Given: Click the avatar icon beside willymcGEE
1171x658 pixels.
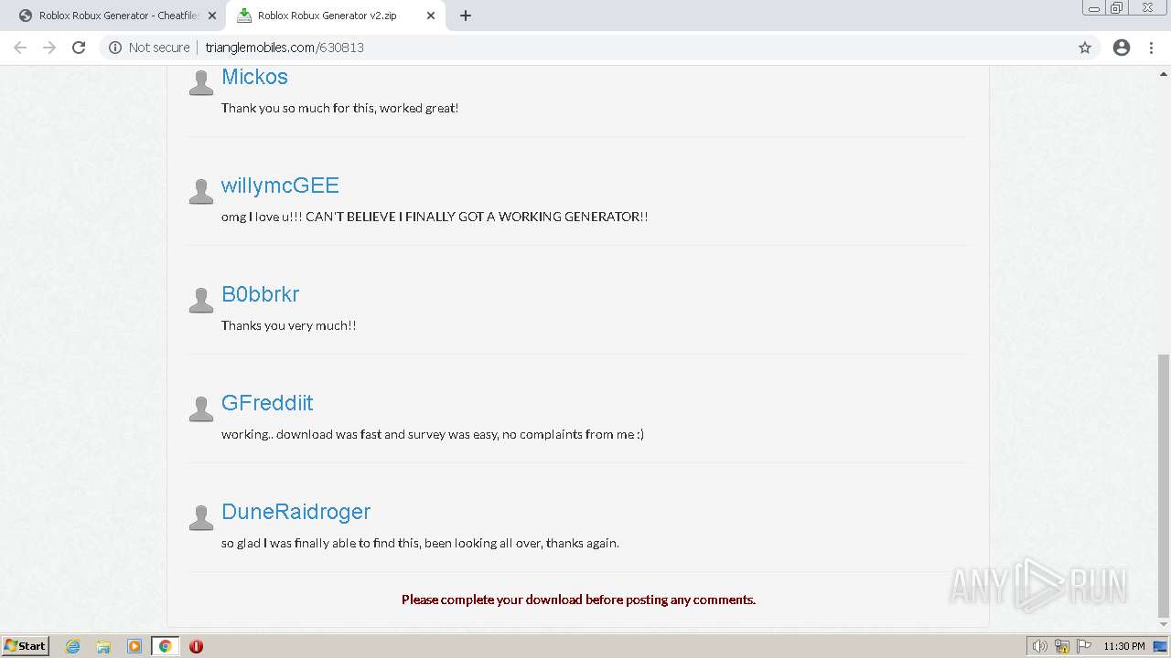Looking at the screenshot, I should (200, 192).
